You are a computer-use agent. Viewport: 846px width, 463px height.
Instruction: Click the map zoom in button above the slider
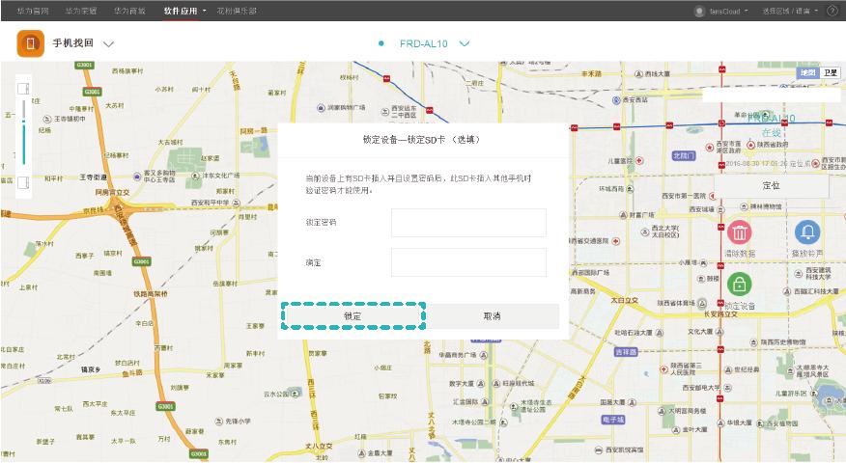click(x=23, y=88)
